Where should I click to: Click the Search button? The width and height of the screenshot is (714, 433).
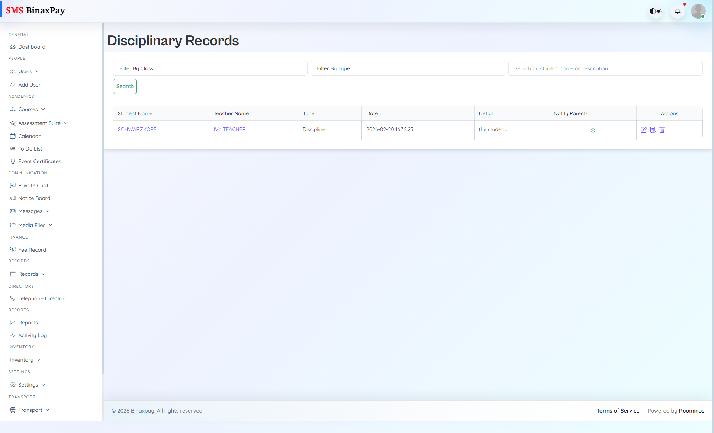pos(125,86)
